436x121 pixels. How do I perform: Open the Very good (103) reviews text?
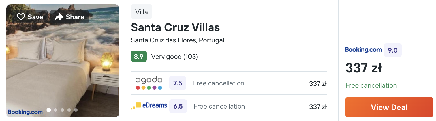point(174,57)
